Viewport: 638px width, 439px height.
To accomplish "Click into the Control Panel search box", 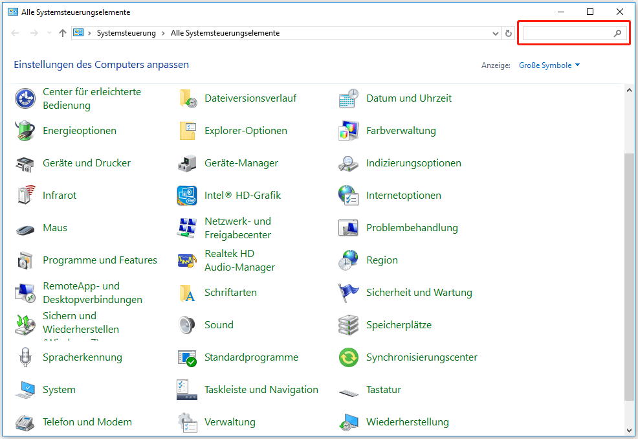I will [567, 33].
